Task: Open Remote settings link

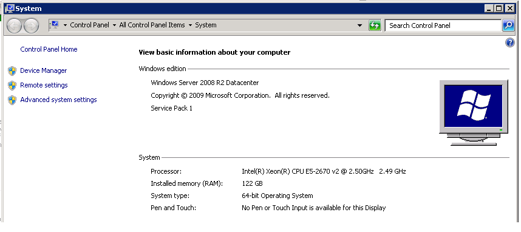Action: [x=44, y=85]
